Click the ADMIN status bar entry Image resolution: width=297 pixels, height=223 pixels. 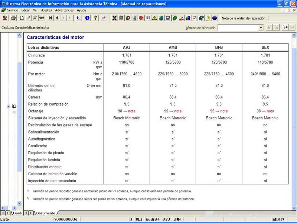pos(278,219)
